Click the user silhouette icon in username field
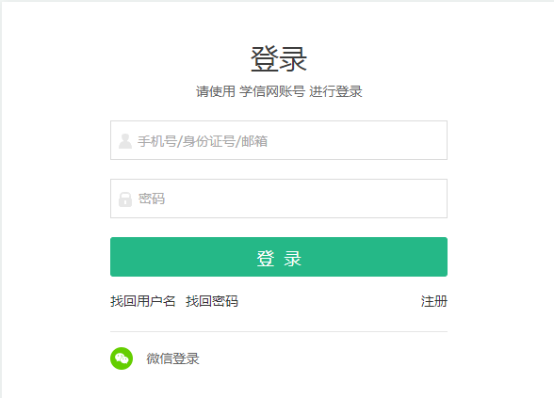 click(x=125, y=141)
